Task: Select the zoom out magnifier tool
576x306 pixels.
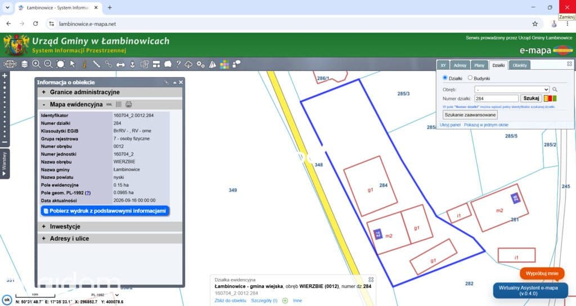Action: pos(48,64)
